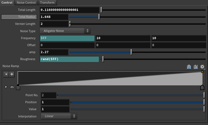The image size is (208, 125).
Task: Click the ramp Value field
Action: click(55, 109)
